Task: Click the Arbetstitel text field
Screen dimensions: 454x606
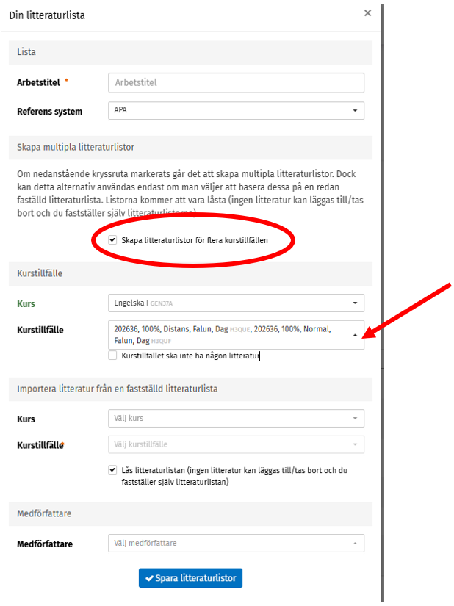Action: click(x=236, y=83)
